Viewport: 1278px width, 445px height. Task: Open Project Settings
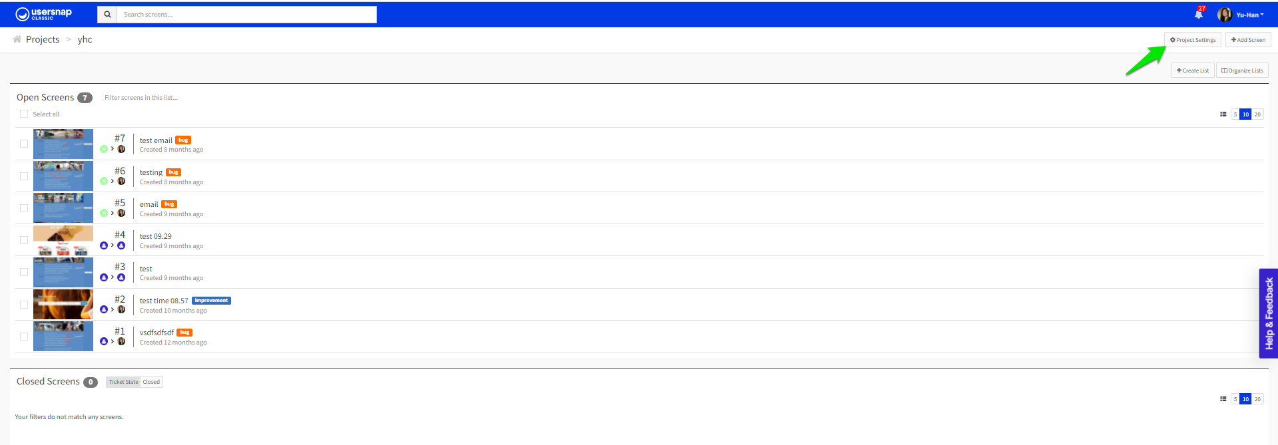(x=1193, y=40)
